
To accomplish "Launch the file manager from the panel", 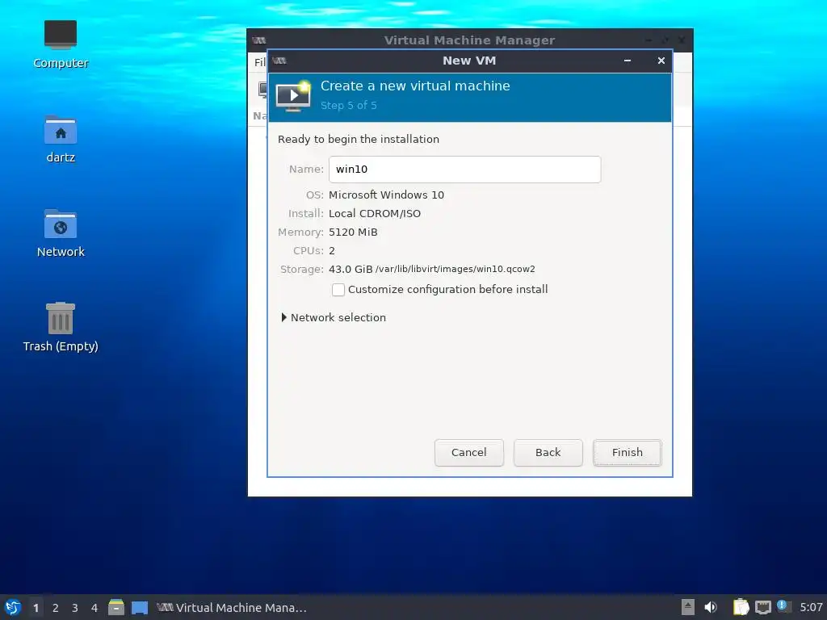I will (116, 607).
